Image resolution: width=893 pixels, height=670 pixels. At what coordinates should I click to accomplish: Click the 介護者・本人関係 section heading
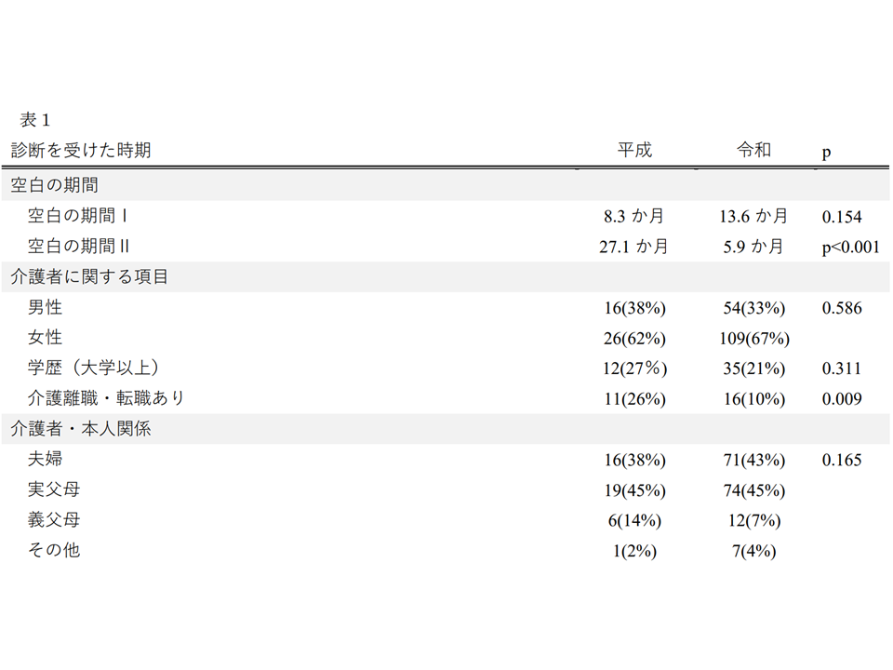coord(81,429)
